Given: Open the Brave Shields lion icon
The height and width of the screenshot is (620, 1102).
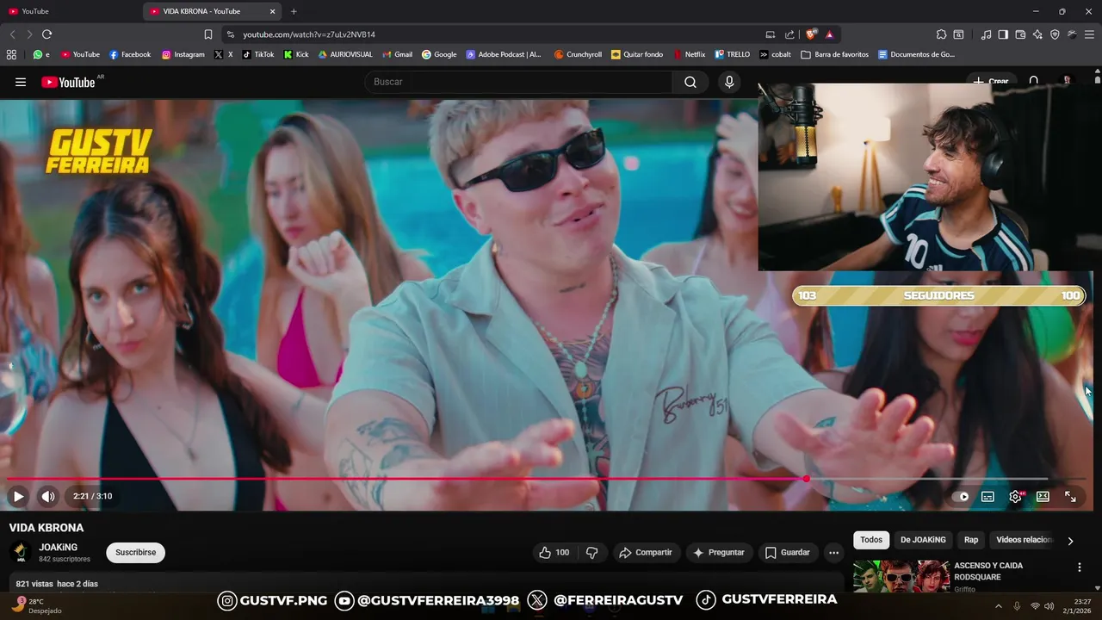Looking at the screenshot, I should coord(811,34).
